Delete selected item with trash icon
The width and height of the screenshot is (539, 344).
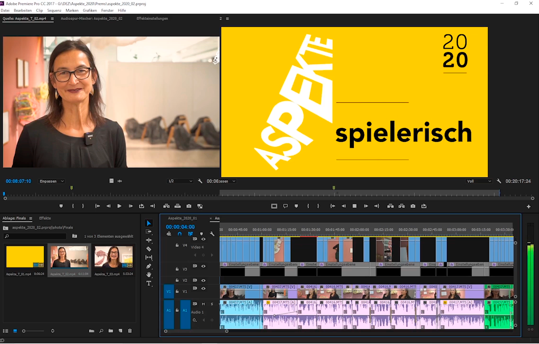(x=130, y=331)
